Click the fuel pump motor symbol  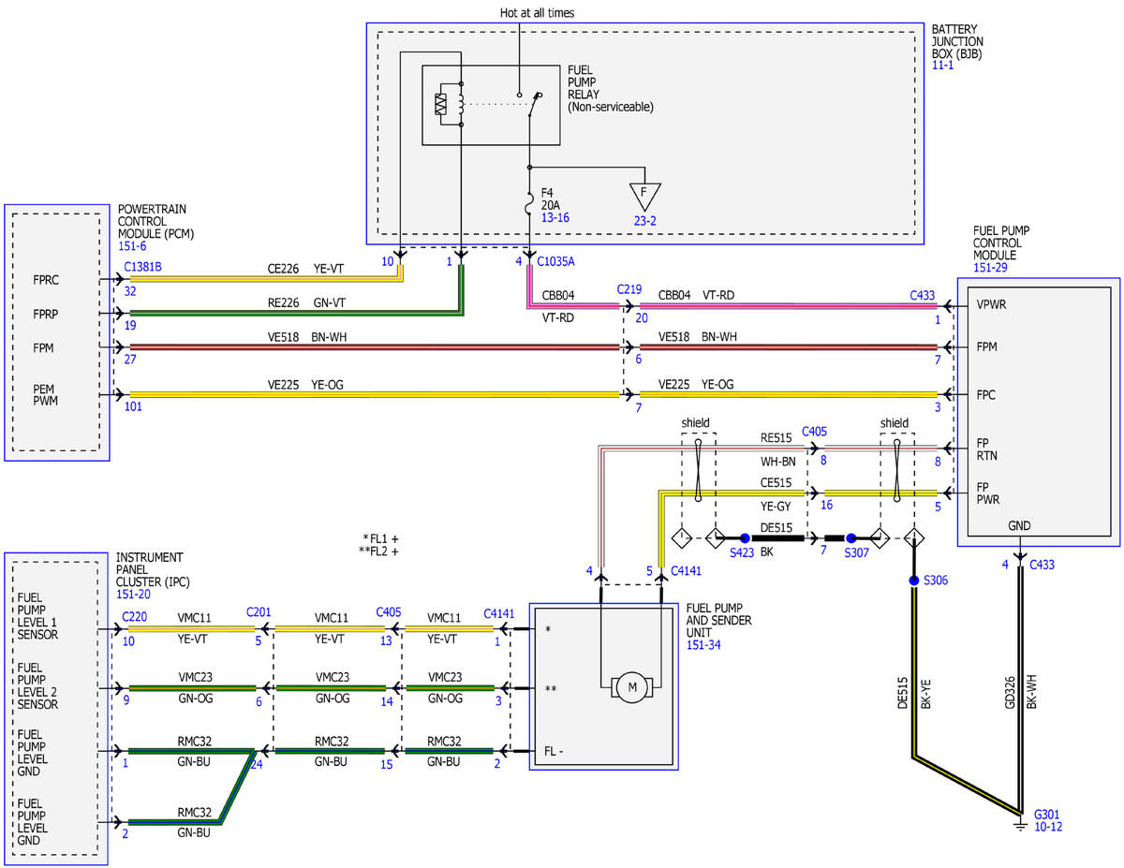[x=631, y=688]
